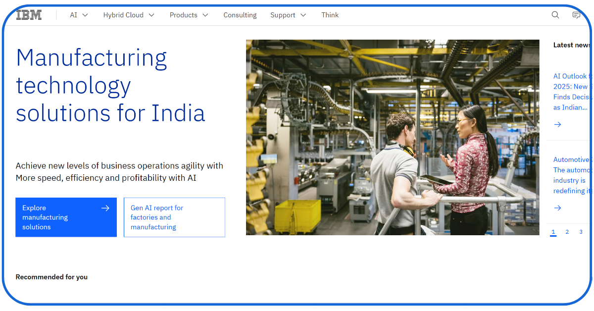The width and height of the screenshot is (594, 311).
Task: Select news page 1
Action: 553,232
